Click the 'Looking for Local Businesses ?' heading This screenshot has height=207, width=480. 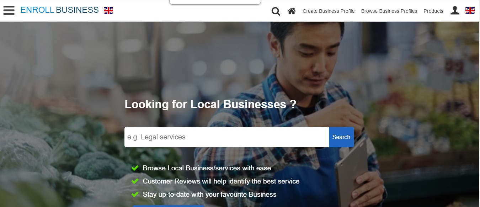pos(210,104)
